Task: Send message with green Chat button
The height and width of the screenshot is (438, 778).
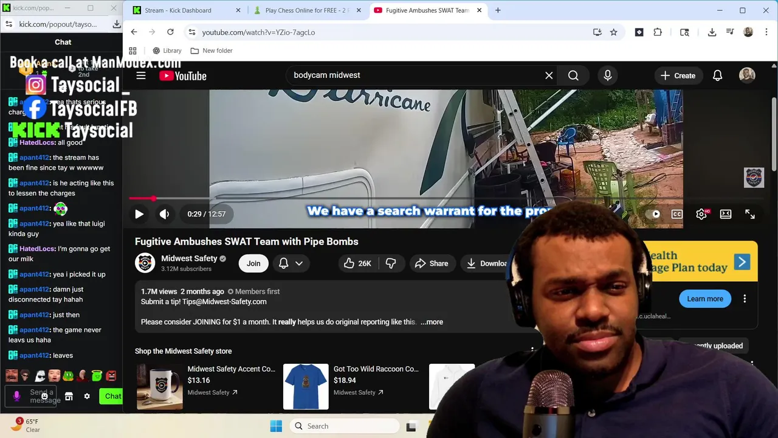Action: pyautogui.click(x=112, y=397)
